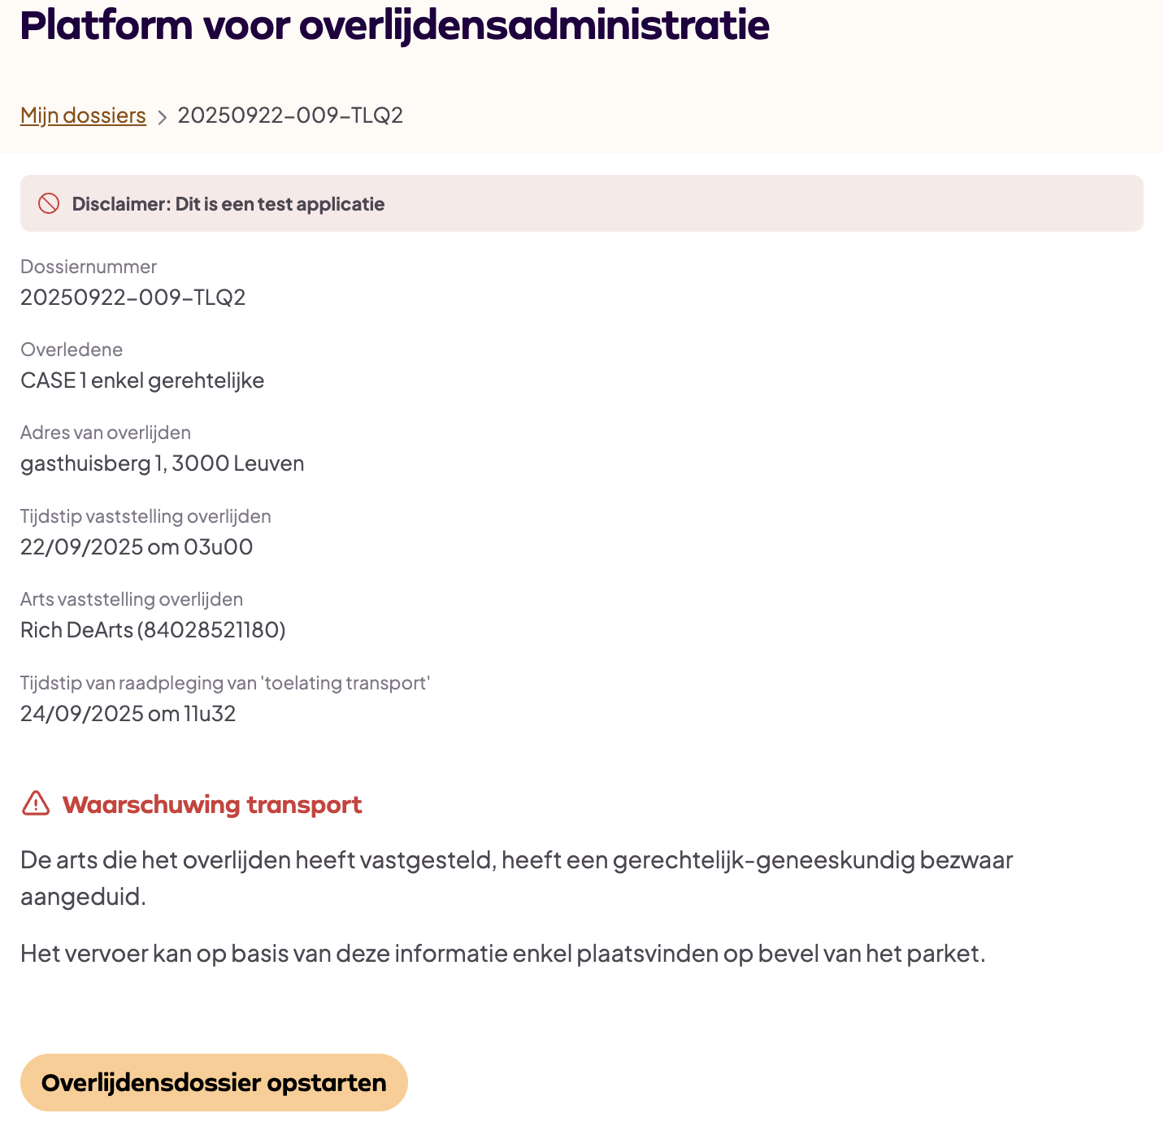Open the Mijn dossiers breadcrumb link
This screenshot has width=1164, height=1148.
tap(83, 115)
